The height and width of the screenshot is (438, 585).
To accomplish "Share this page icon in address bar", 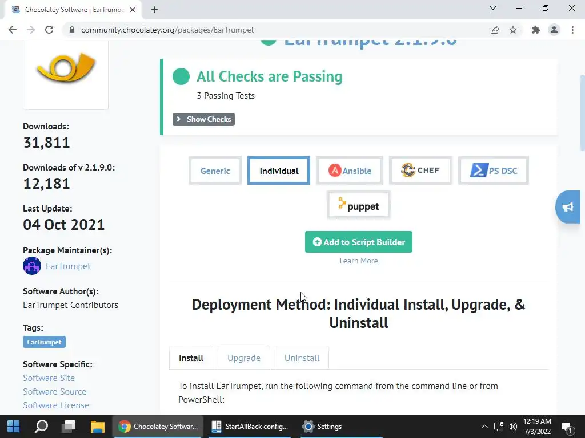I will tap(495, 30).
